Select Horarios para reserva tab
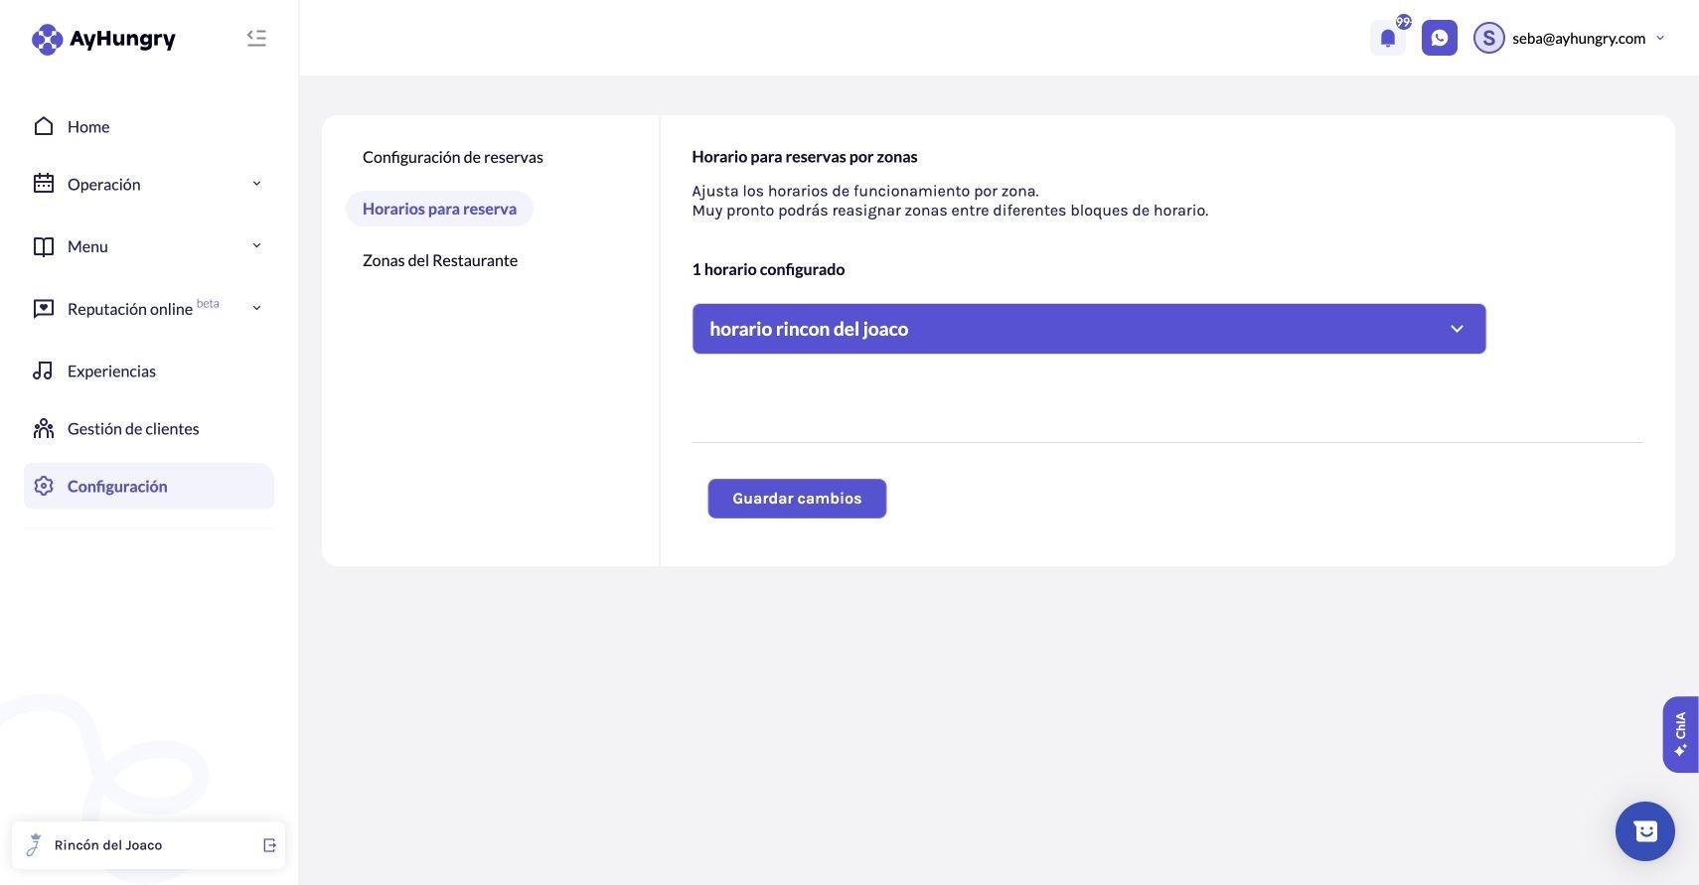Viewport: 1699px width, 885px height. pyautogui.click(x=439, y=209)
